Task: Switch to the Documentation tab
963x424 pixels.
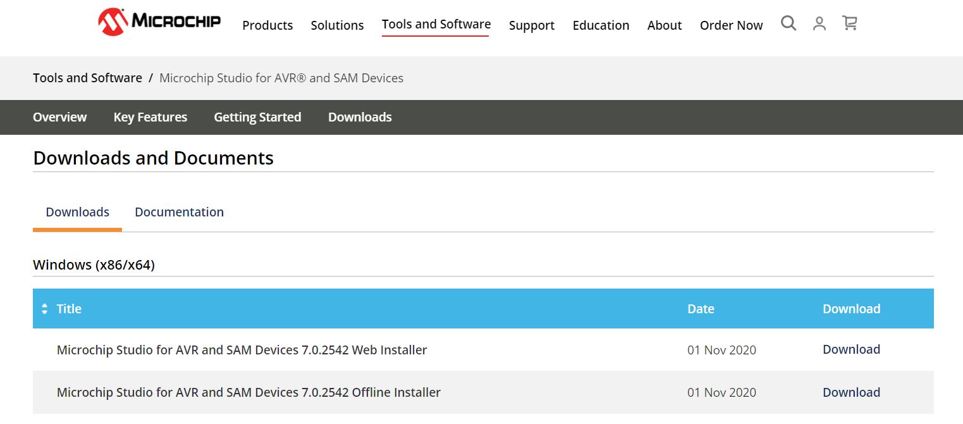Action: [x=179, y=212]
